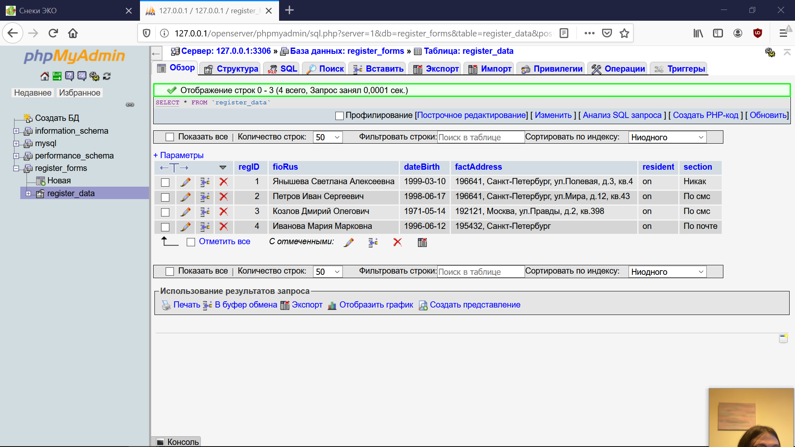Open the Операции tab
795x447 pixels.
pyautogui.click(x=618, y=69)
